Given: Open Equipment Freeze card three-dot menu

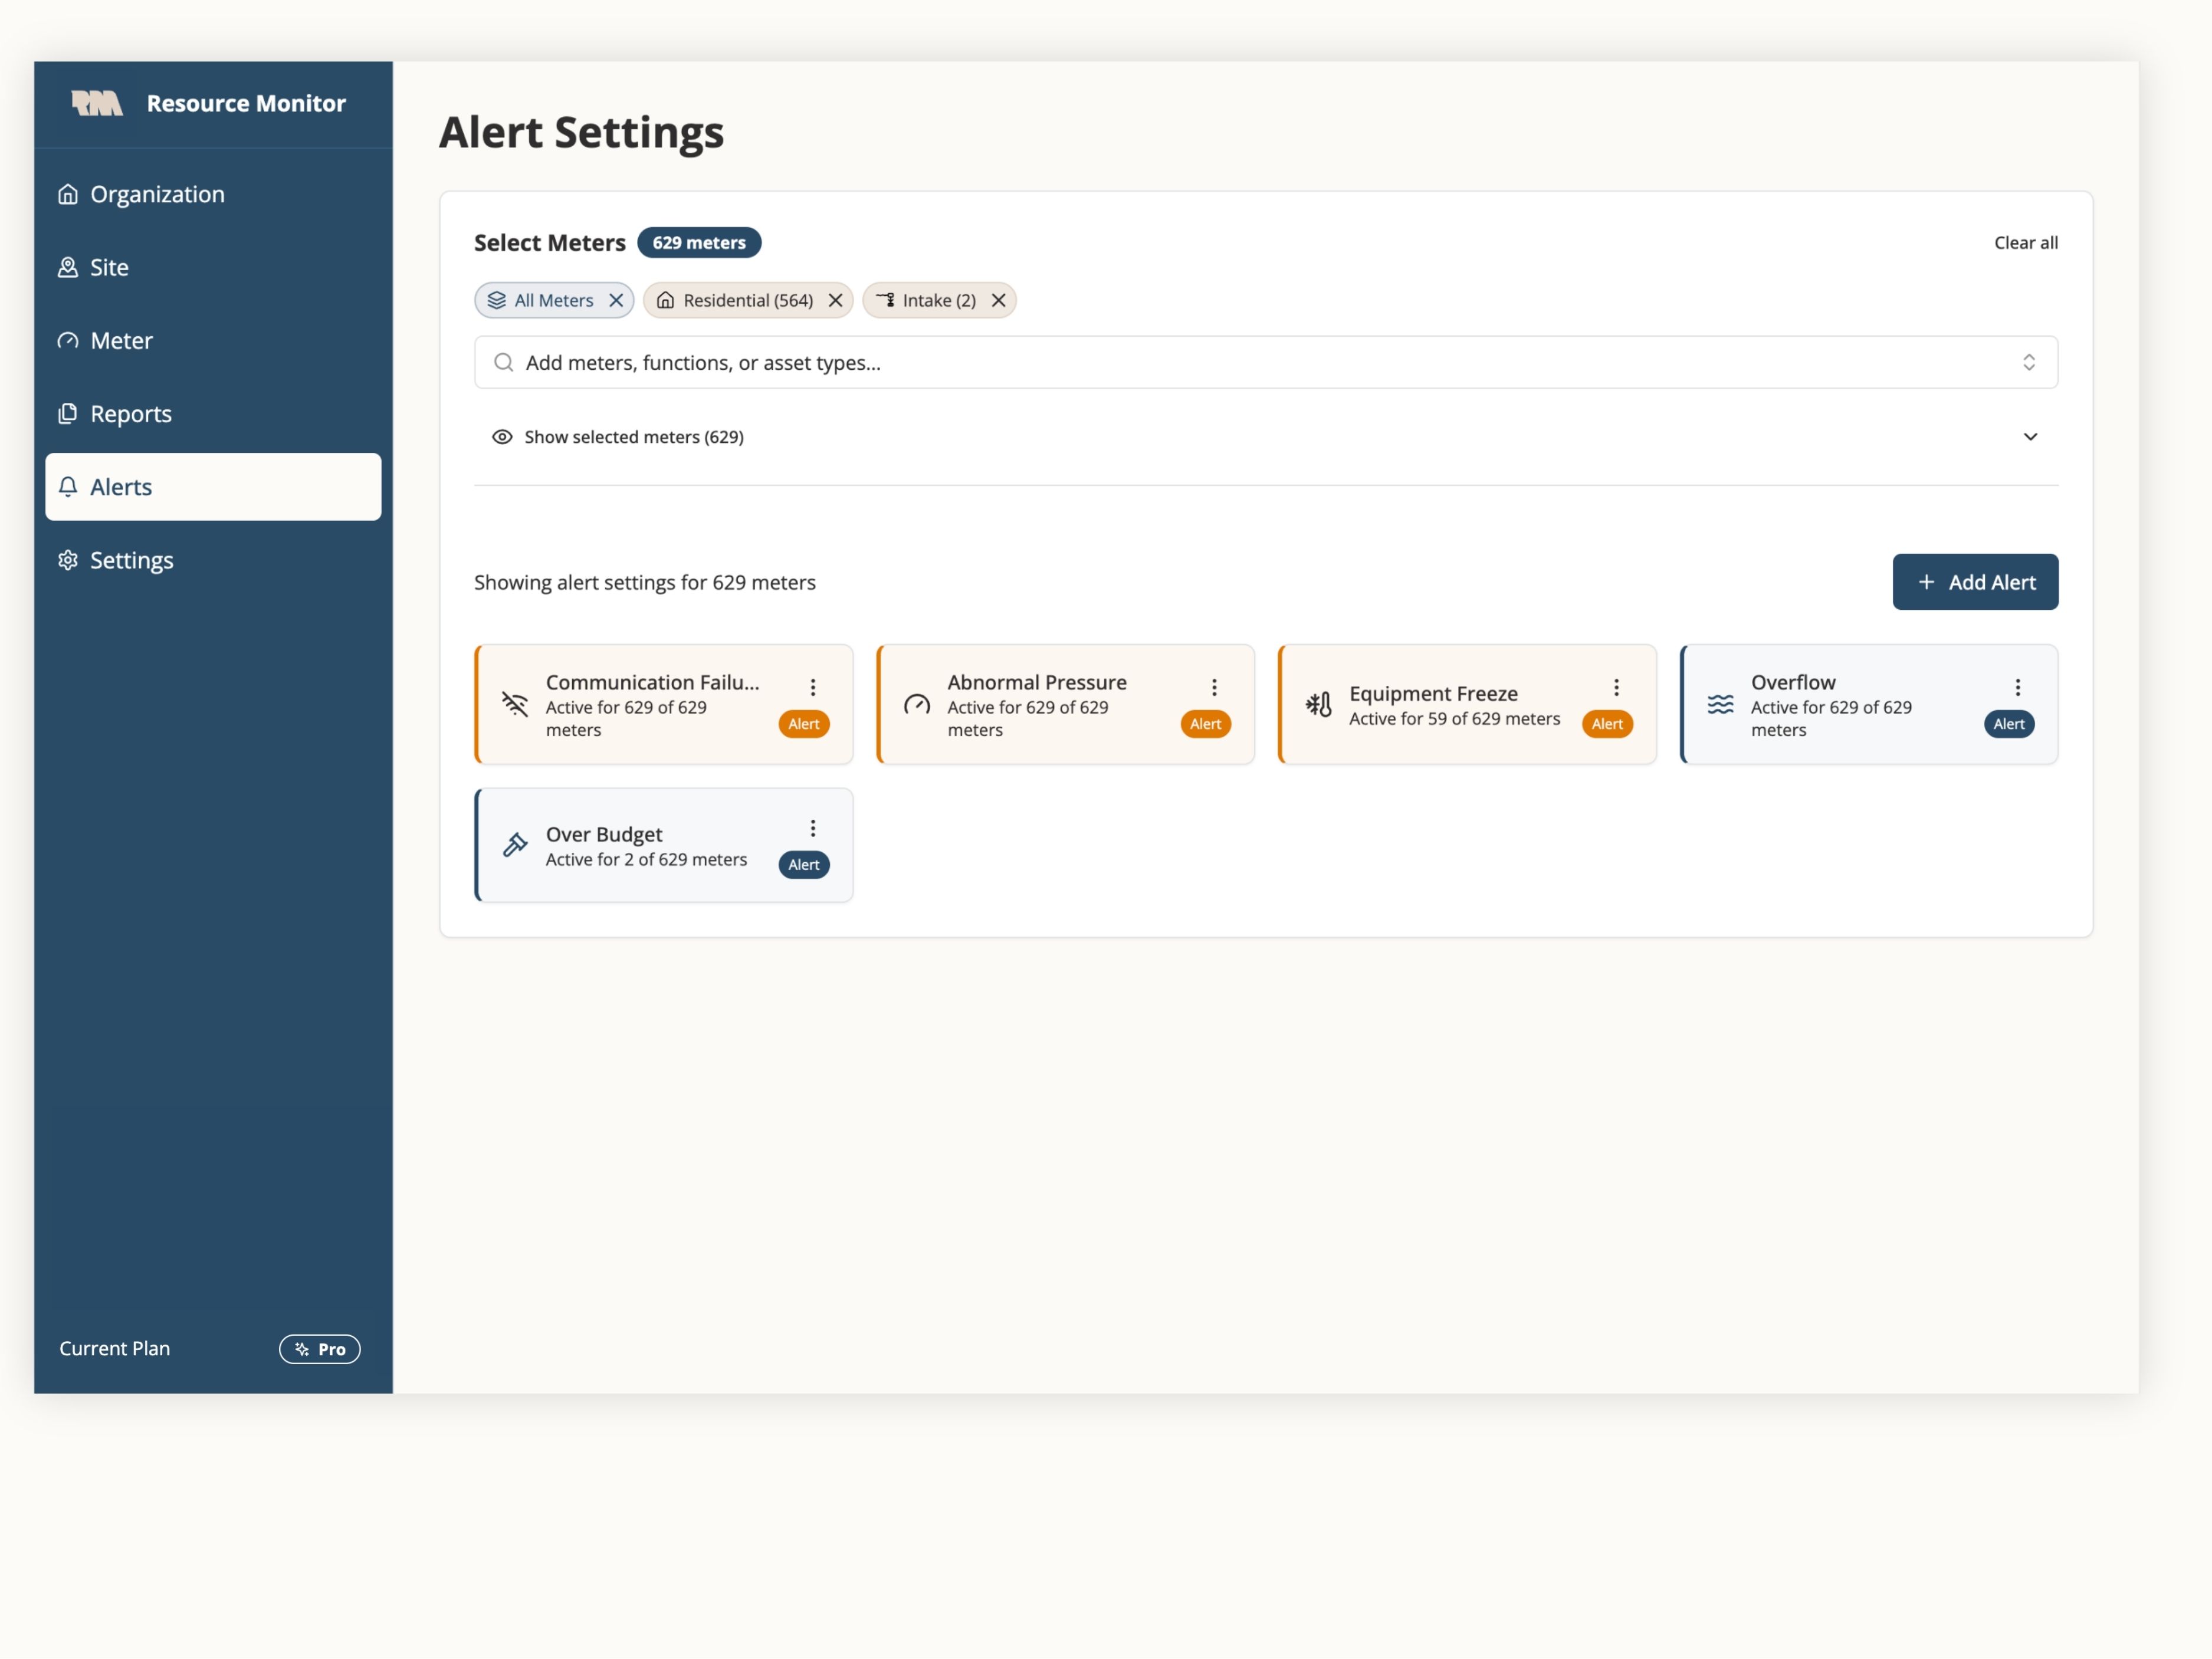Looking at the screenshot, I should pos(1616,687).
